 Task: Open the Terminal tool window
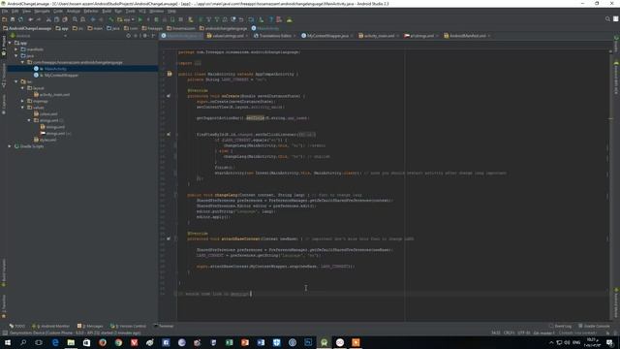pos(164,326)
